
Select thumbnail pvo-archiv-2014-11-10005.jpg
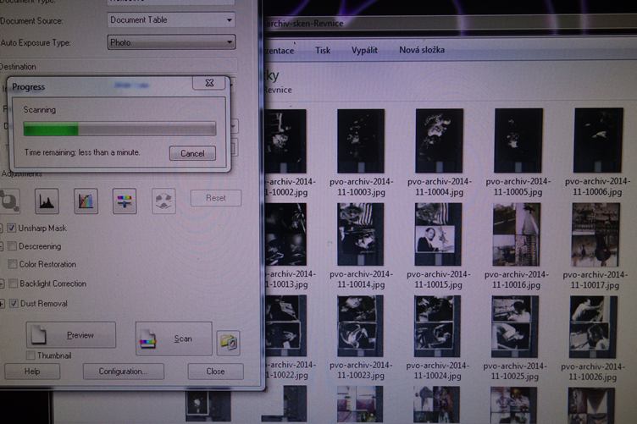point(518,140)
